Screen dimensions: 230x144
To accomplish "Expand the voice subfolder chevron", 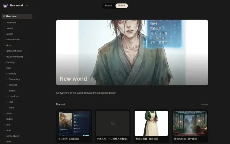I will coord(6,108).
